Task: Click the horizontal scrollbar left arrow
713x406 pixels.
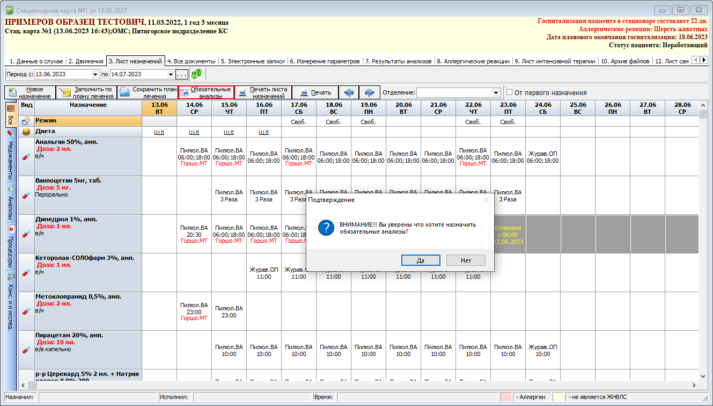Action: pos(23,385)
